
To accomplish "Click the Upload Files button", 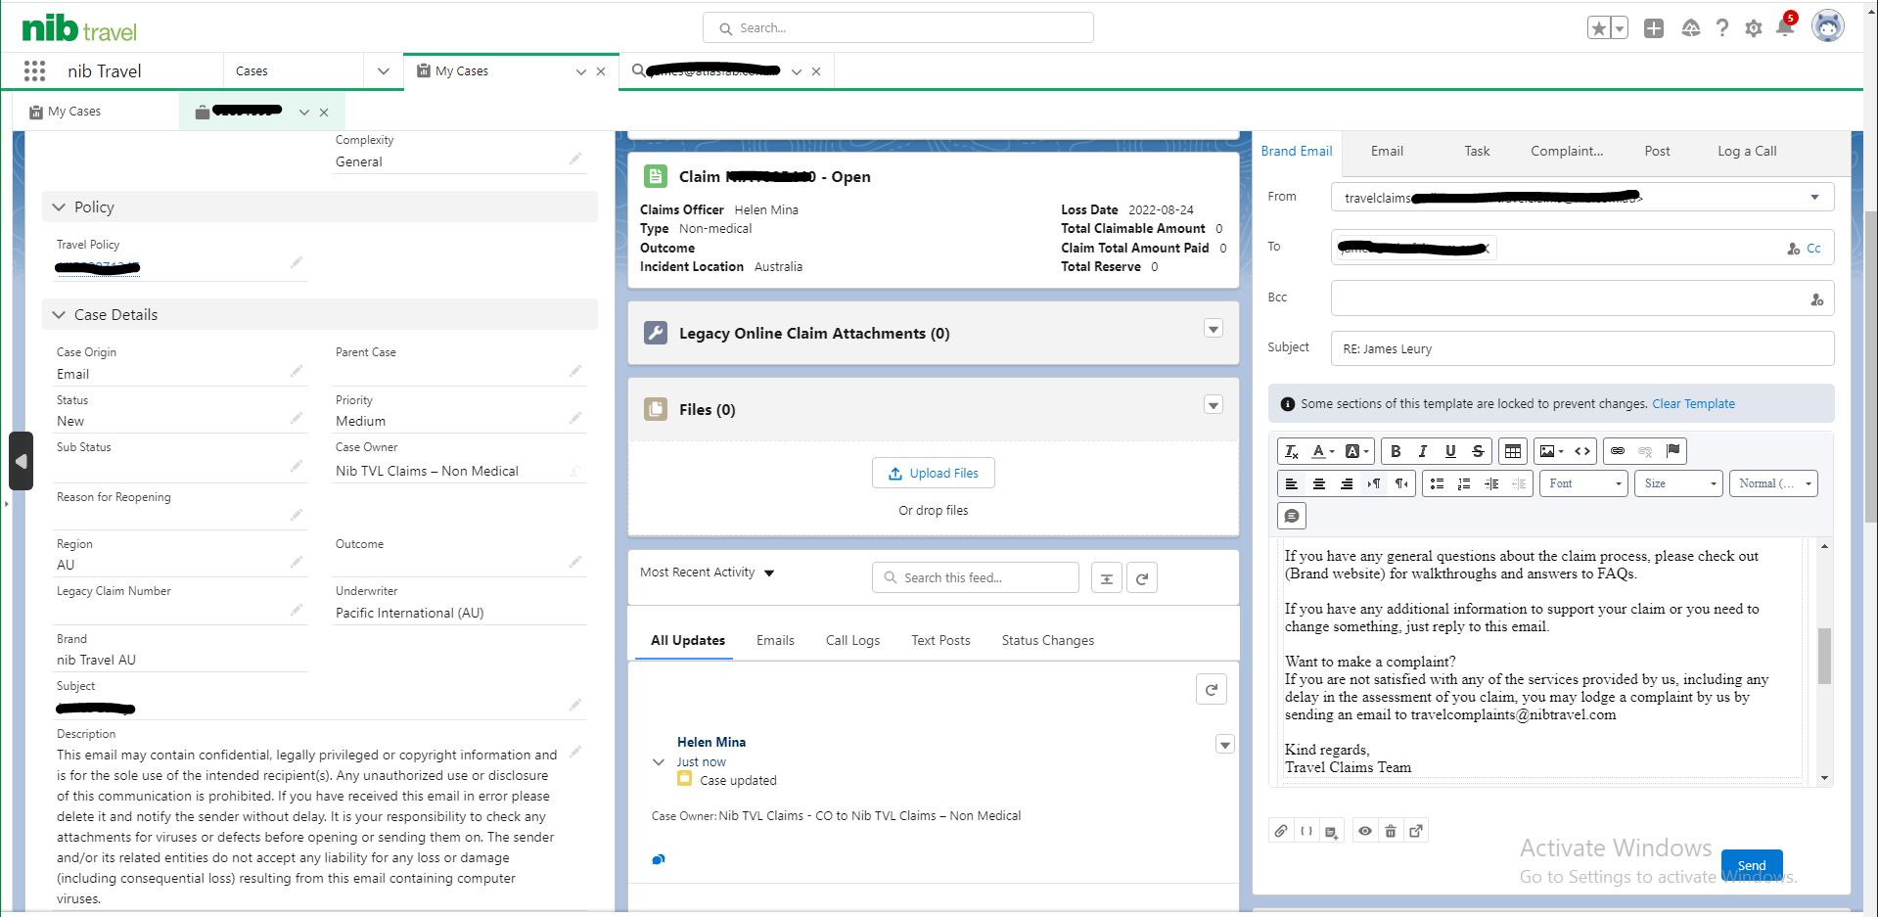I will point(934,473).
